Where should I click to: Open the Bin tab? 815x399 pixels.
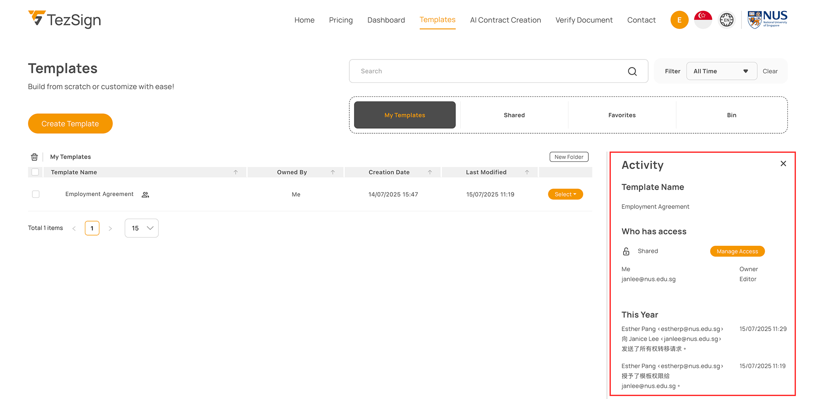[x=731, y=115]
